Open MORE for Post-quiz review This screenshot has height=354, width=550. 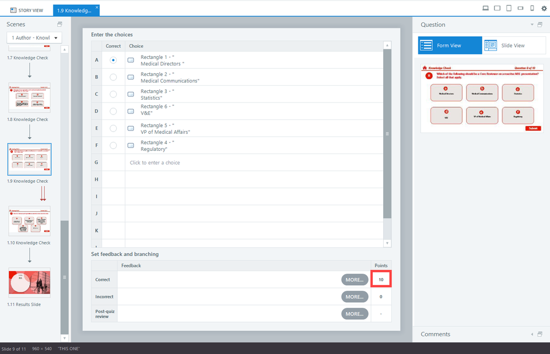355,314
